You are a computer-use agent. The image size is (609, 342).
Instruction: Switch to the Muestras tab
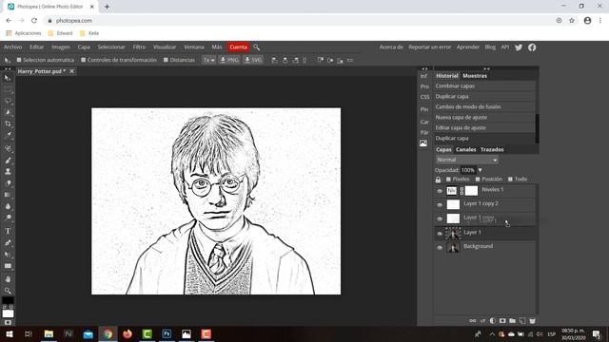(x=475, y=76)
